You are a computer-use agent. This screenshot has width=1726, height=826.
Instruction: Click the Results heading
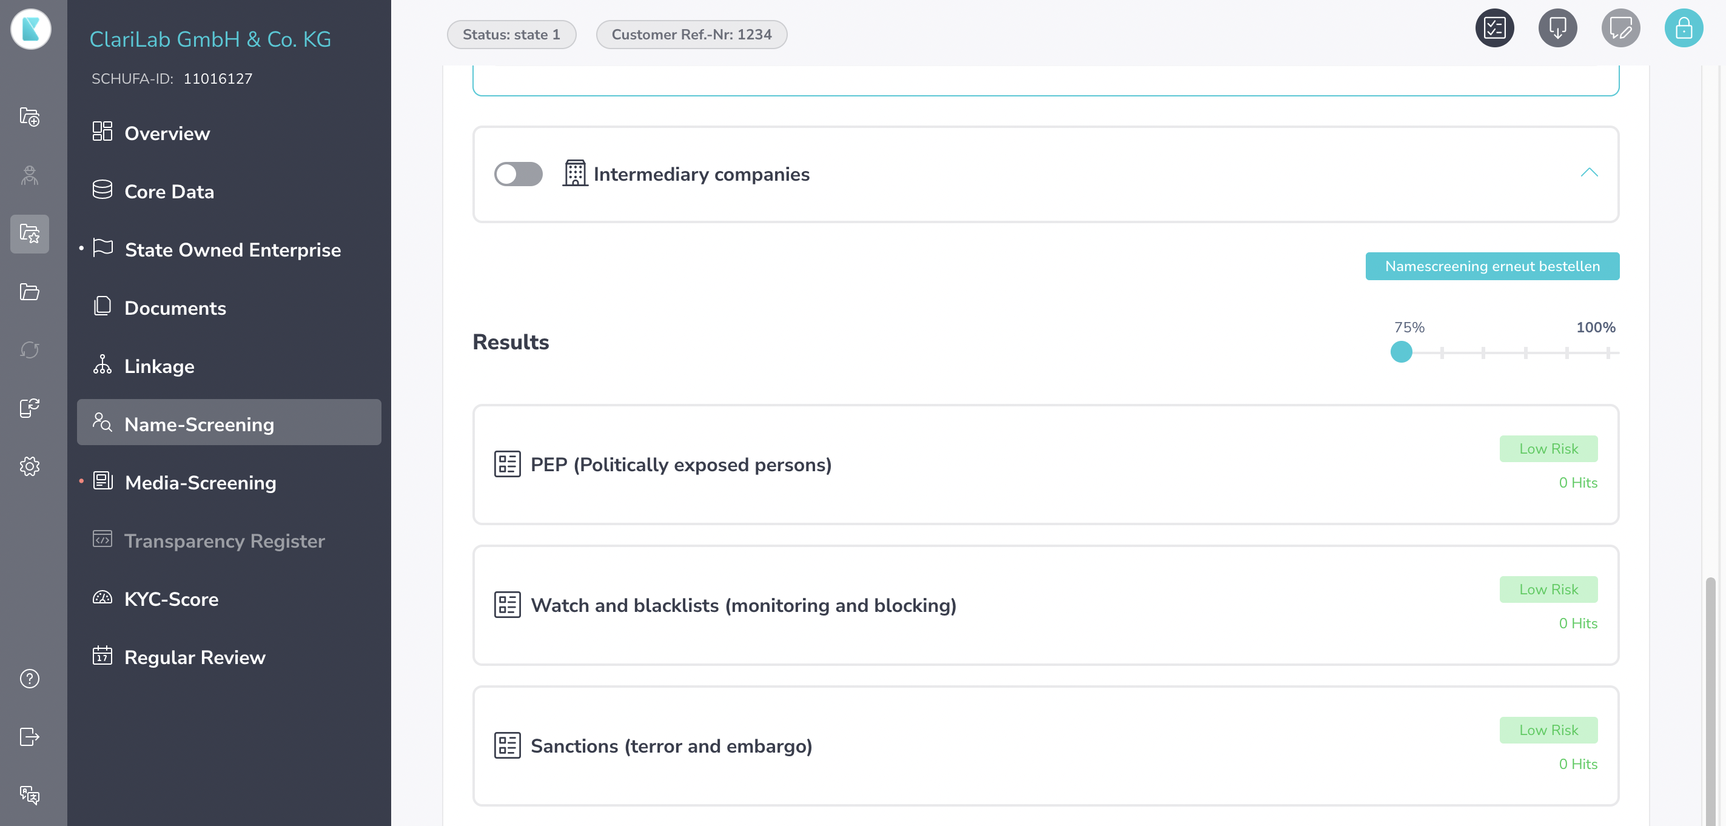(511, 341)
